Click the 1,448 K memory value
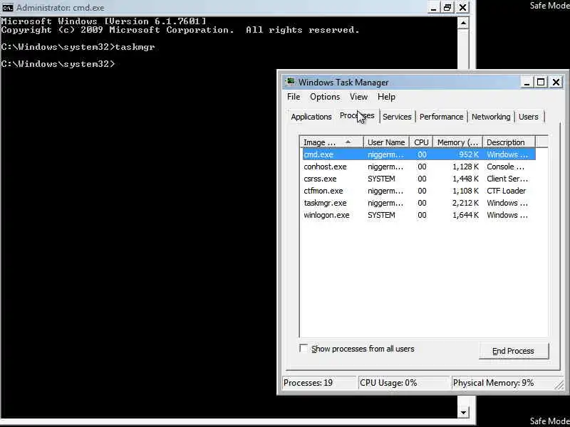 click(x=466, y=179)
